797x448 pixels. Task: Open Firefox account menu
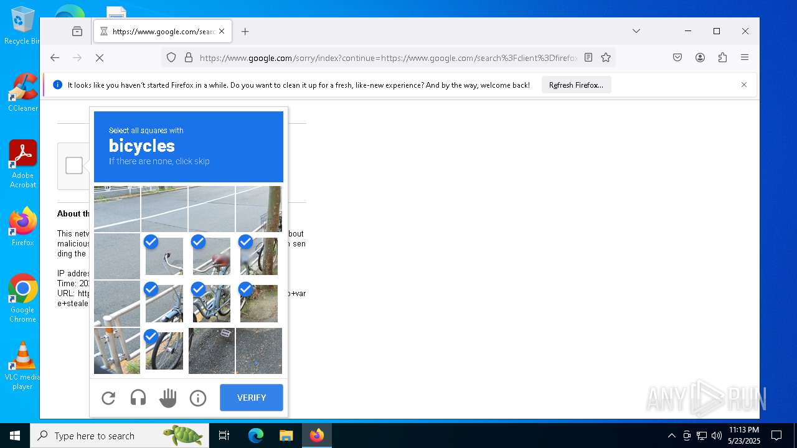[x=700, y=58]
